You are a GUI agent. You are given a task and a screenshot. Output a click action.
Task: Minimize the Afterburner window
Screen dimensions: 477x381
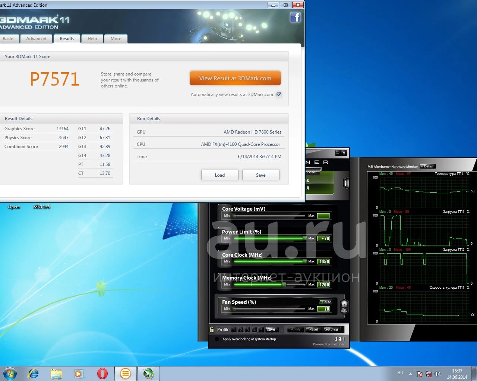(x=338, y=153)
